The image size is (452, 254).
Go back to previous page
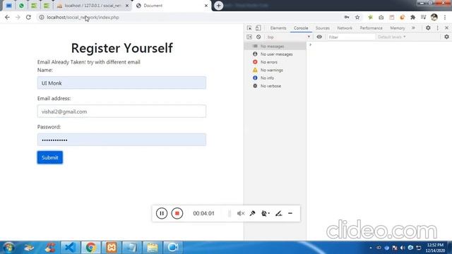(x=7, y=17)
